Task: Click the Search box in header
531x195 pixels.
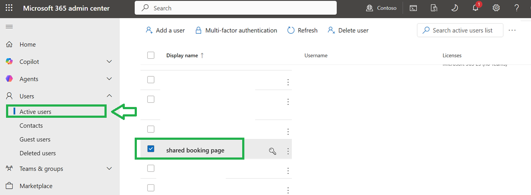Action: pos(236,8)
